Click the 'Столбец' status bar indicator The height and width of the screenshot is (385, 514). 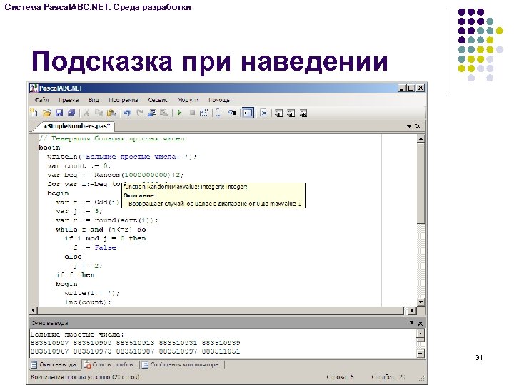click(x=388, y=377)
